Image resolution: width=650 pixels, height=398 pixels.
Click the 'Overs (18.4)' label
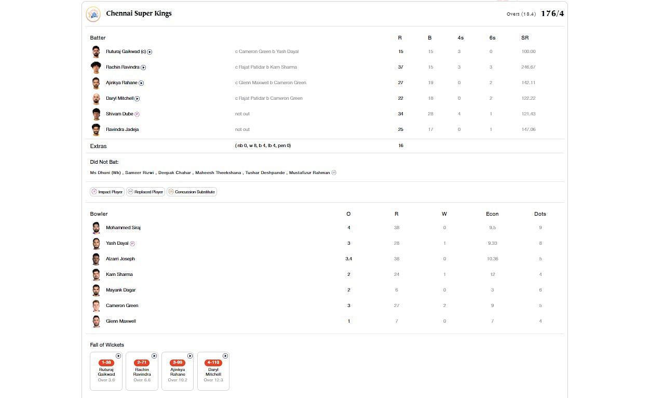521,15
